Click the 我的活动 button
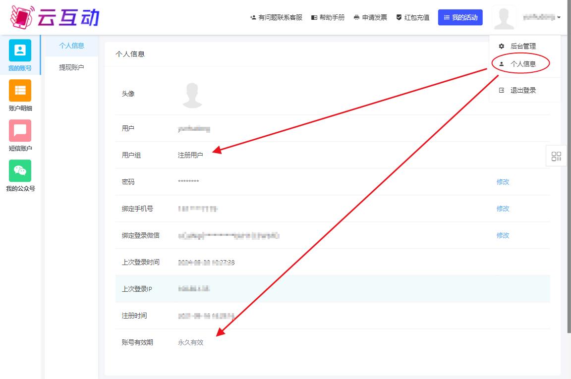This screenshot has height=379, width=571. (x=460, y=17)
